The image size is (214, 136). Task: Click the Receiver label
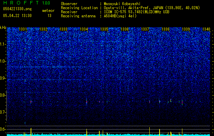pyautogui.click(x=69, y=12)
